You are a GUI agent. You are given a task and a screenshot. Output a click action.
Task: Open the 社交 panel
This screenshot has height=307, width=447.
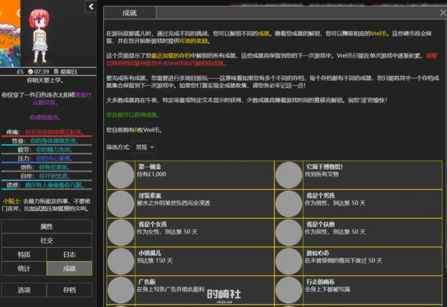(47, 241)
